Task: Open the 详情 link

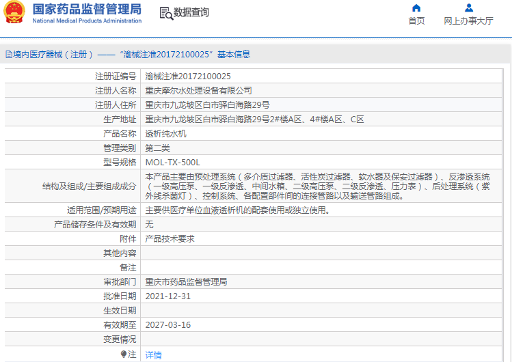Action: tap(154, 354)
